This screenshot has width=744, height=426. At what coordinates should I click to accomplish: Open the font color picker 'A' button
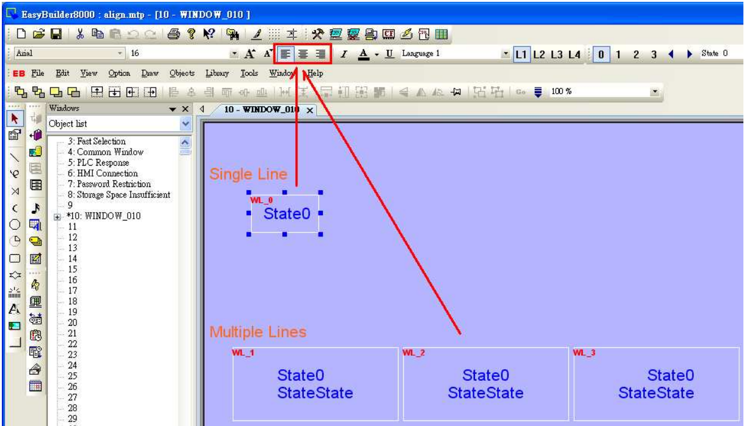coord(364,54)
